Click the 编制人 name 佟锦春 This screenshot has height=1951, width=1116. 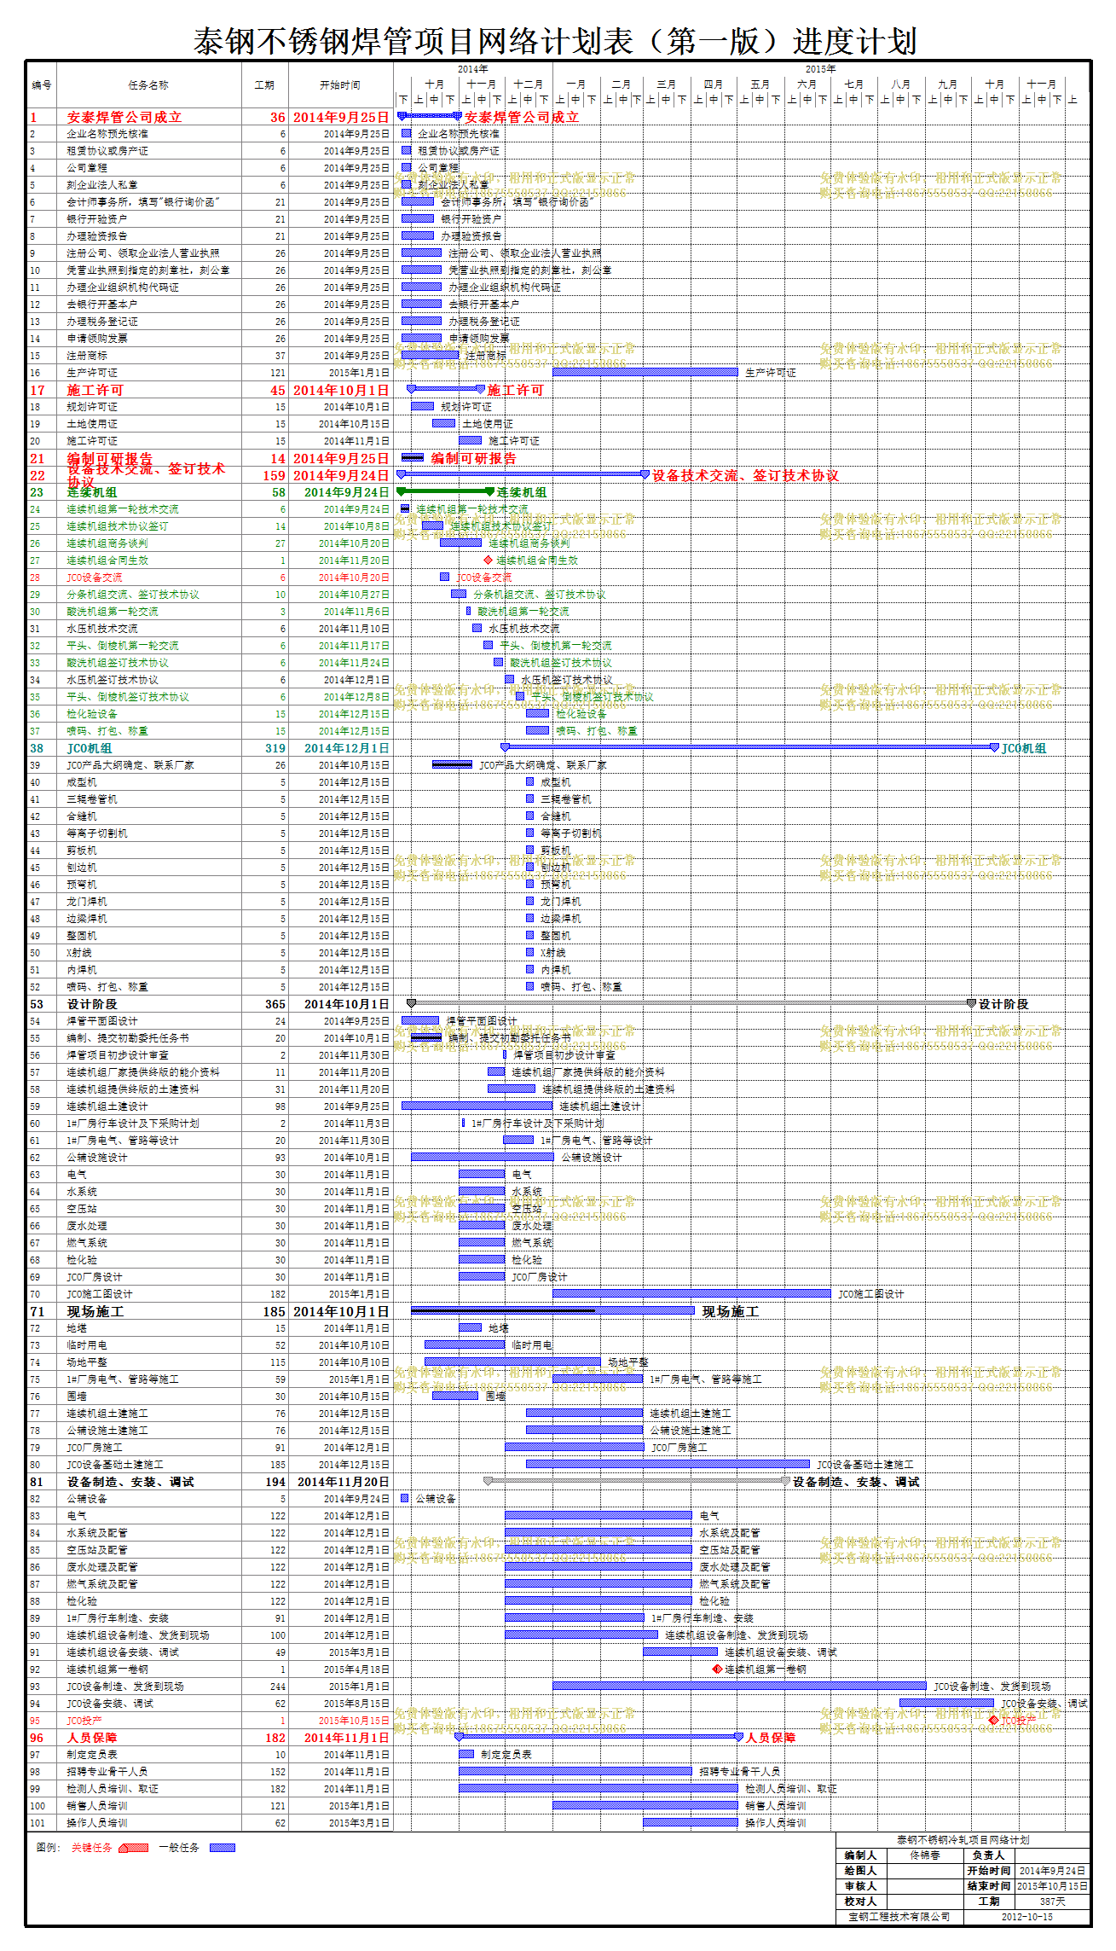(925, 1855)
